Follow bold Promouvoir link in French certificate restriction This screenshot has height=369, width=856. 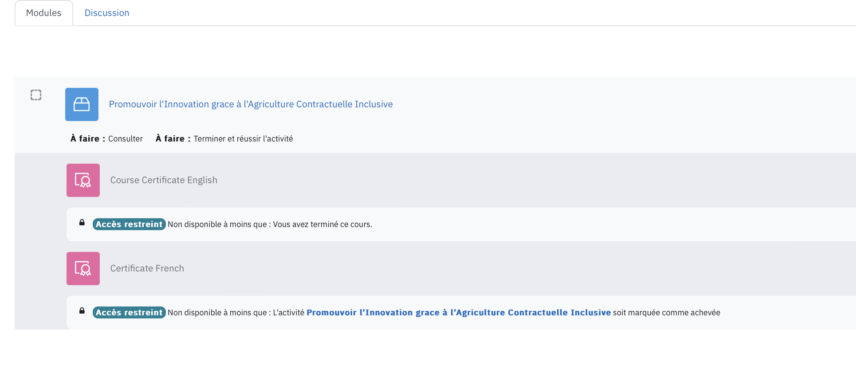(458, 313)
